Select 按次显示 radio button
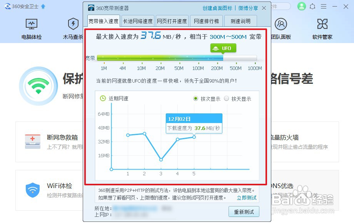 (195, 98)
